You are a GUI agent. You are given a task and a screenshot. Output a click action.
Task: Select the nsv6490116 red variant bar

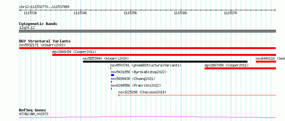(x=266, y=62)
